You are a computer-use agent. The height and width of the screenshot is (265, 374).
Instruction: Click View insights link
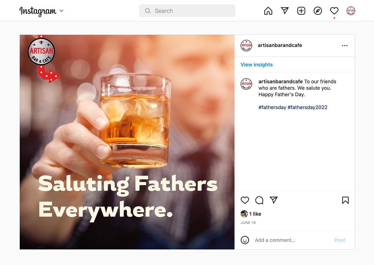point(257,64)
